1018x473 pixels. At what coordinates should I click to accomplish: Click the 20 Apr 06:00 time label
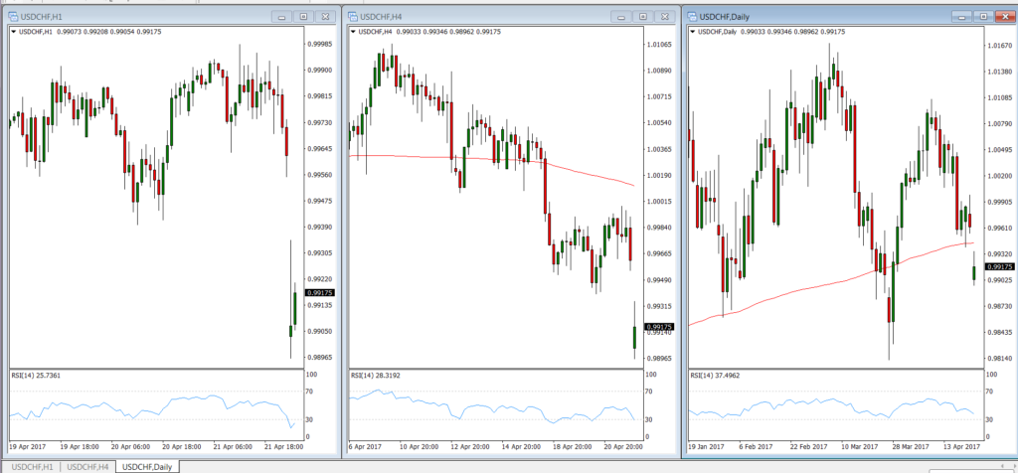pyautogui.click(x=130, y=446)
